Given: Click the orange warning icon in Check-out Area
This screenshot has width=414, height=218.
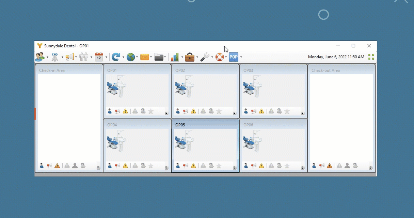Looking at the screenshot, I should (330, 166).
